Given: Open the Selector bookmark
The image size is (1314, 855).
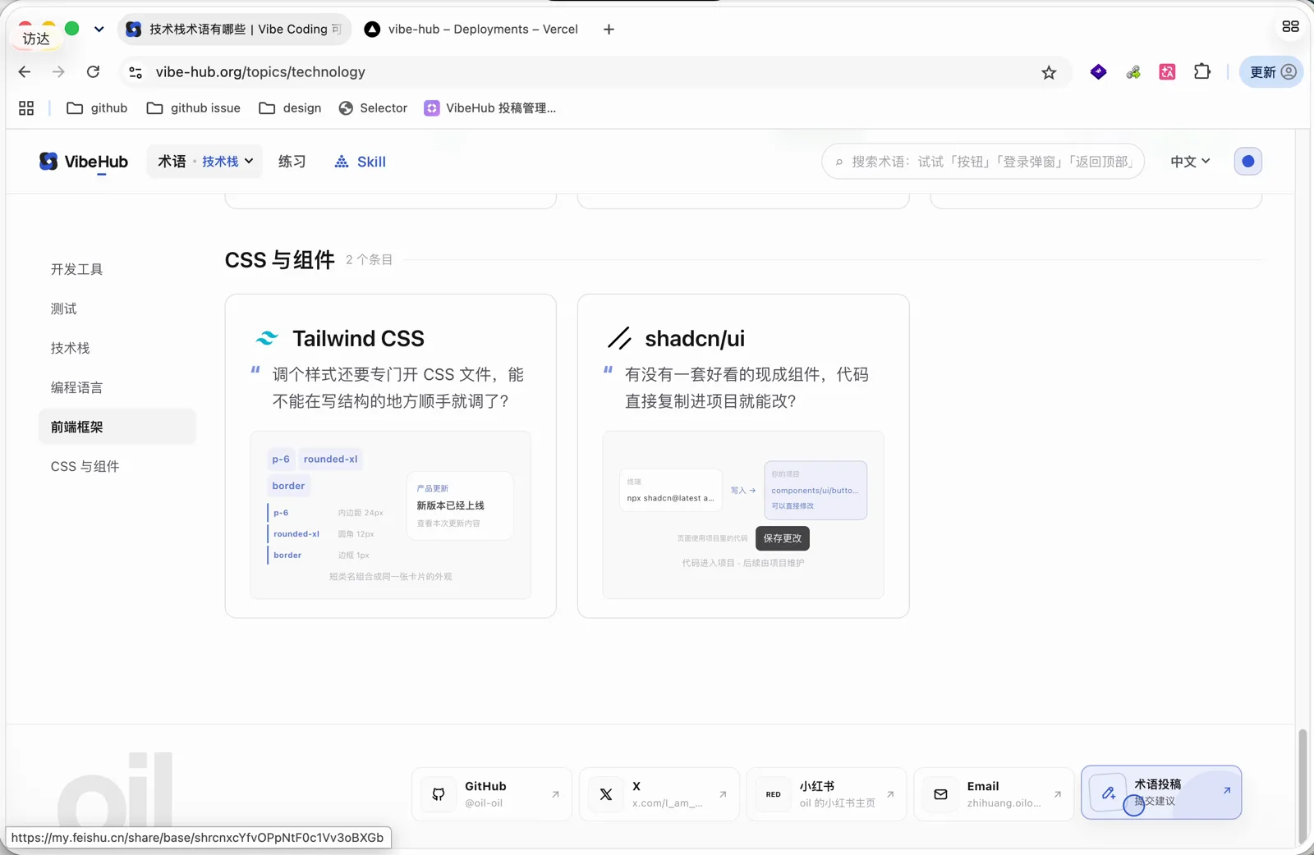Looking at the screenshot, I should (373, 108).
